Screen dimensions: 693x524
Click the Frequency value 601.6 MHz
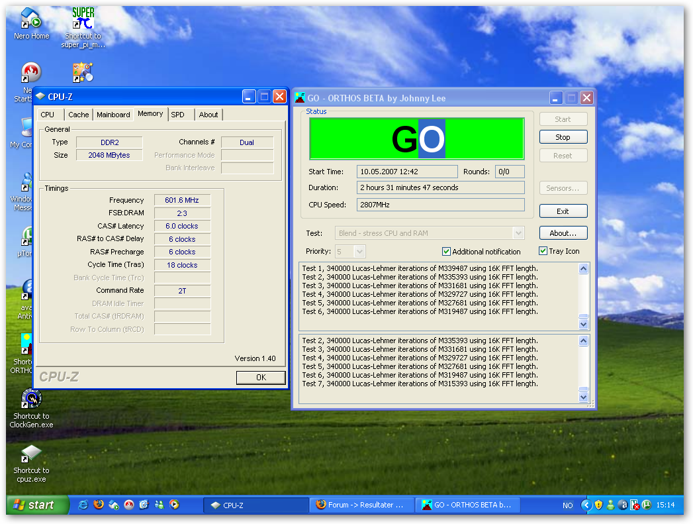182,200
